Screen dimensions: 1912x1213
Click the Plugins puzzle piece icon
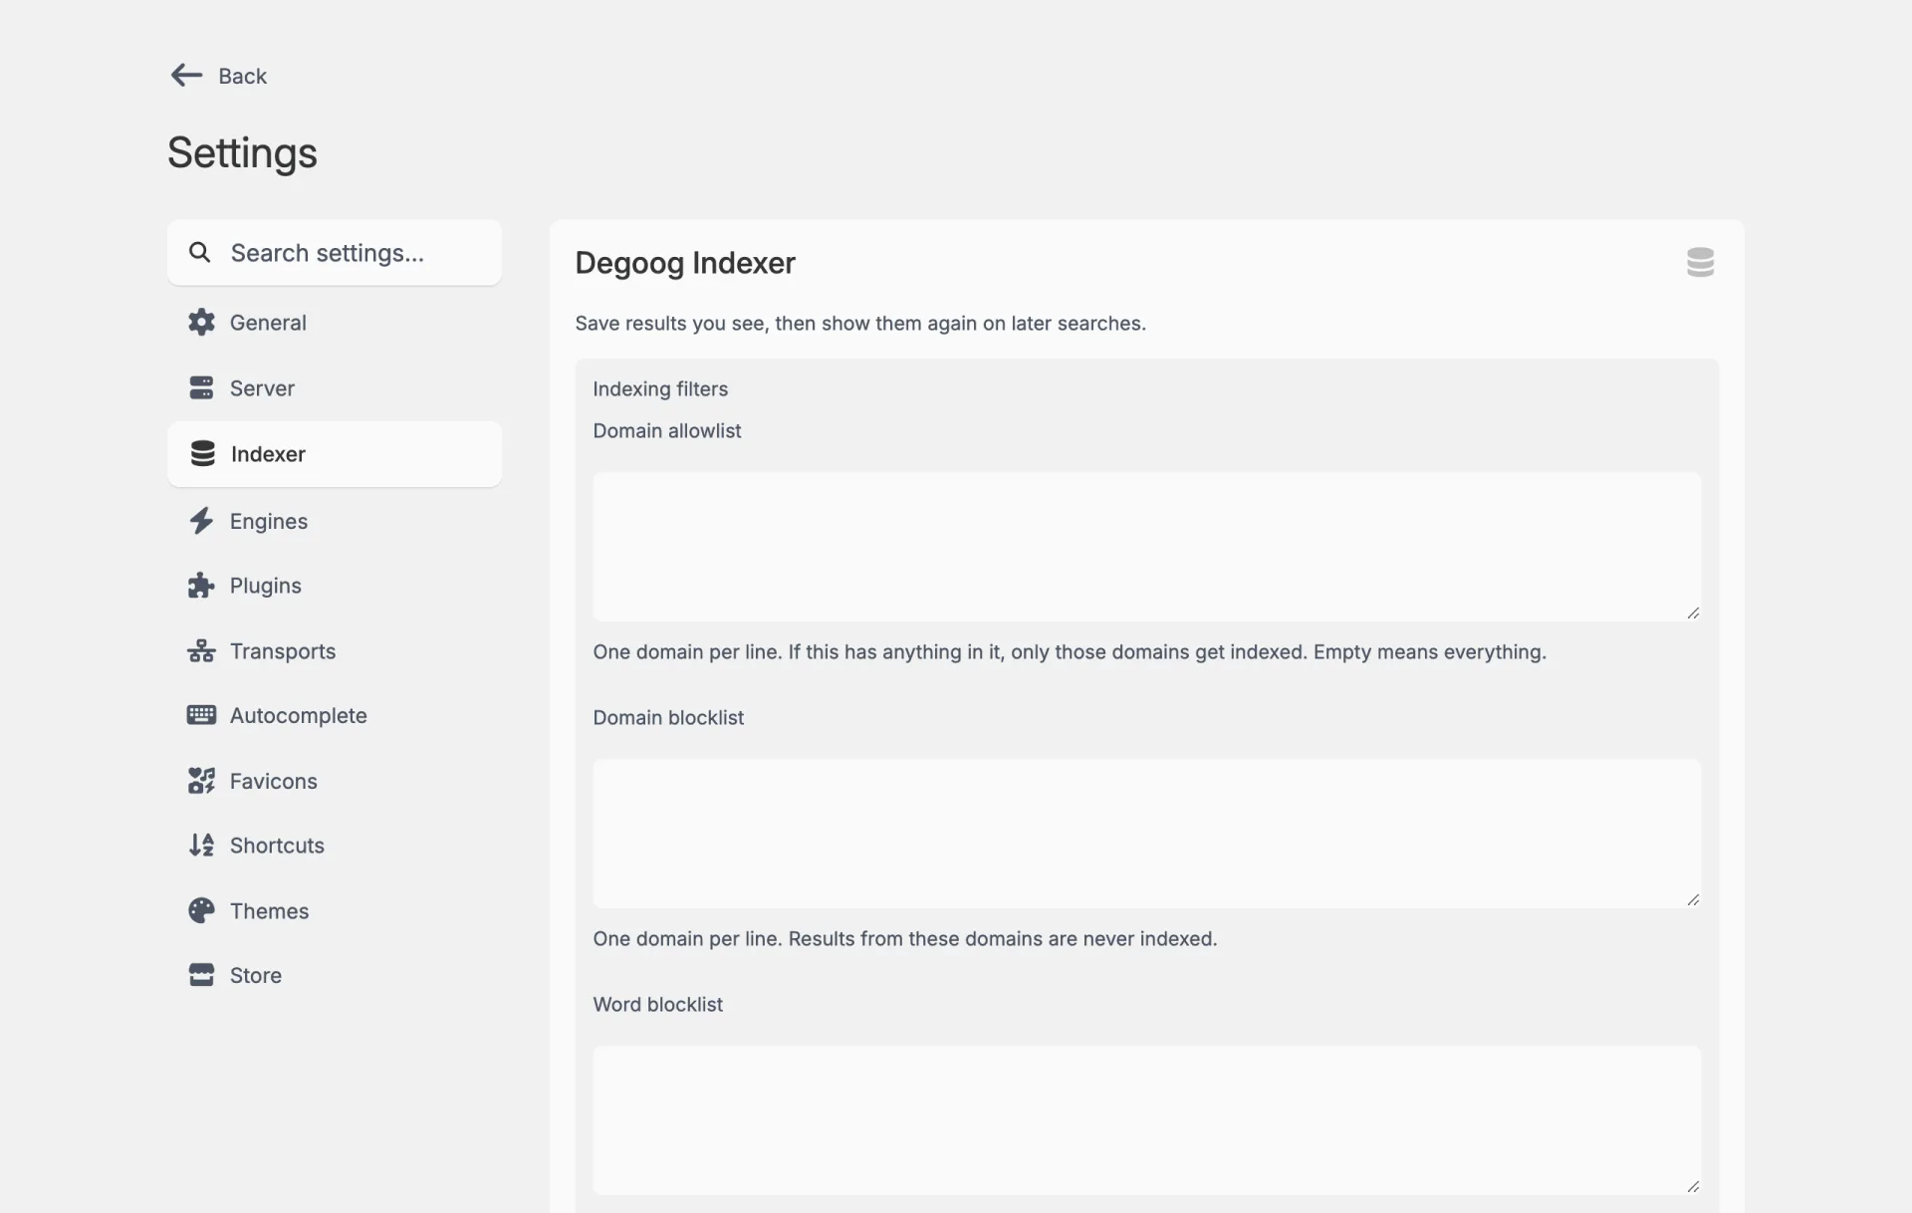coord(201,586)
